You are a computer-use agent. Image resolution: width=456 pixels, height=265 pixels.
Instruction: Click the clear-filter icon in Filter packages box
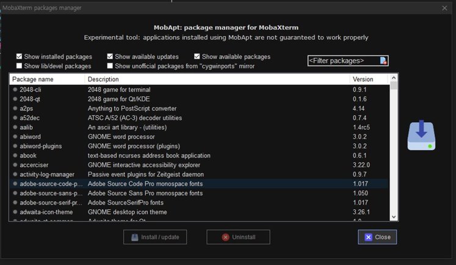(x=383, y=60)
